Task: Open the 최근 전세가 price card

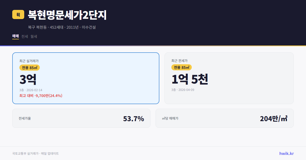Action: (x=229, y=78)
